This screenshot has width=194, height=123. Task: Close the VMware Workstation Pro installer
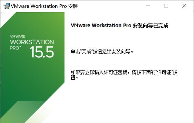184,6
